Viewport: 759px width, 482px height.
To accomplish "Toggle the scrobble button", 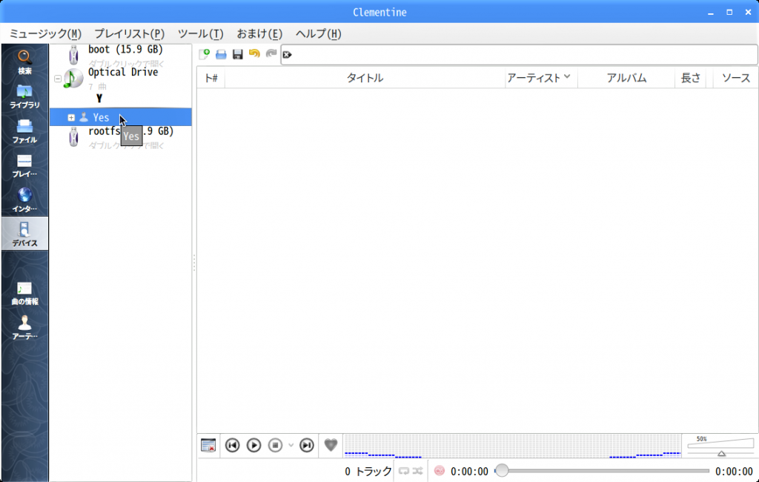I will tap(439, 471).
